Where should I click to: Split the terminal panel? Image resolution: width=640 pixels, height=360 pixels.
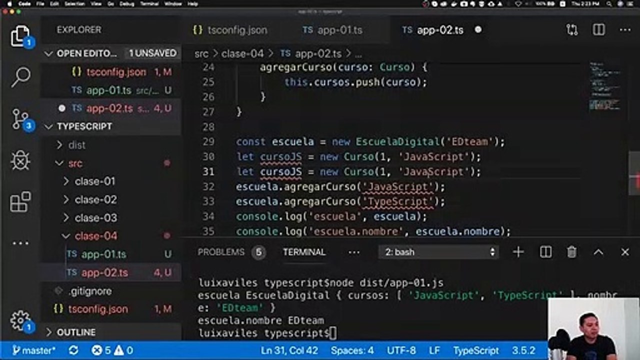[545, 252]
